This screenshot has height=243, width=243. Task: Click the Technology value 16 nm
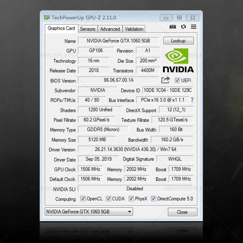(x=94, y=60)
